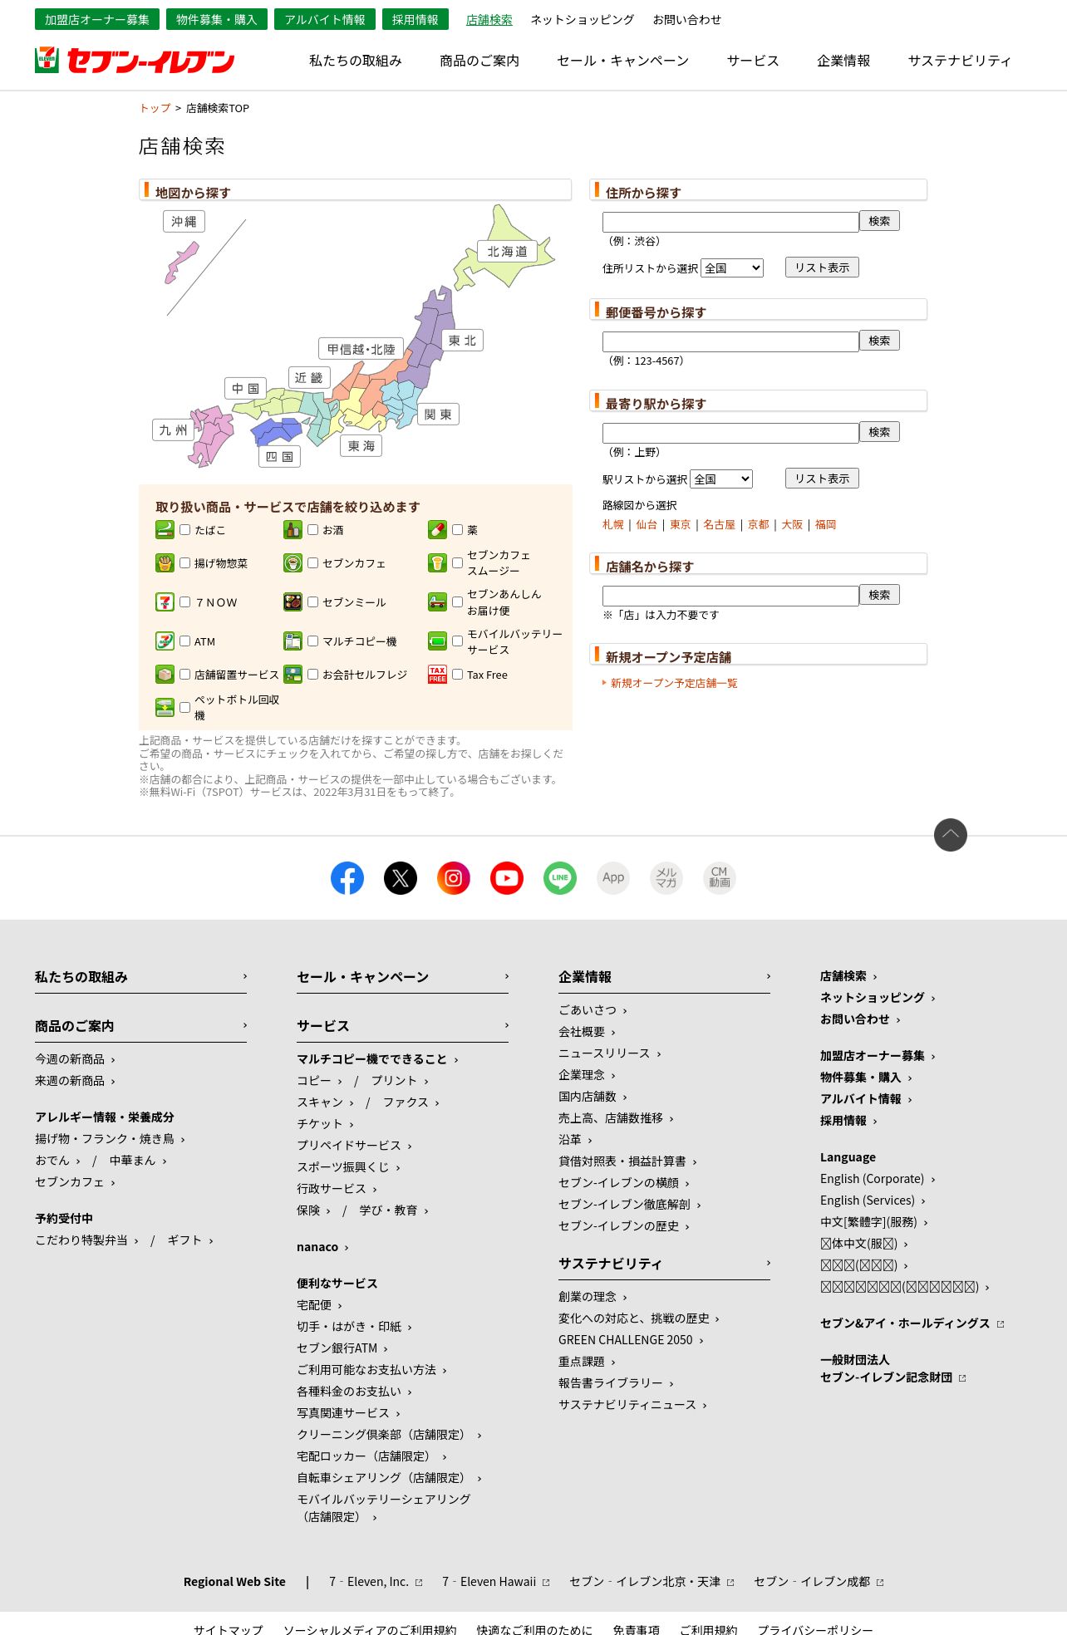Expand セール・キャンペーン footer heading arrow

point(506,976)
